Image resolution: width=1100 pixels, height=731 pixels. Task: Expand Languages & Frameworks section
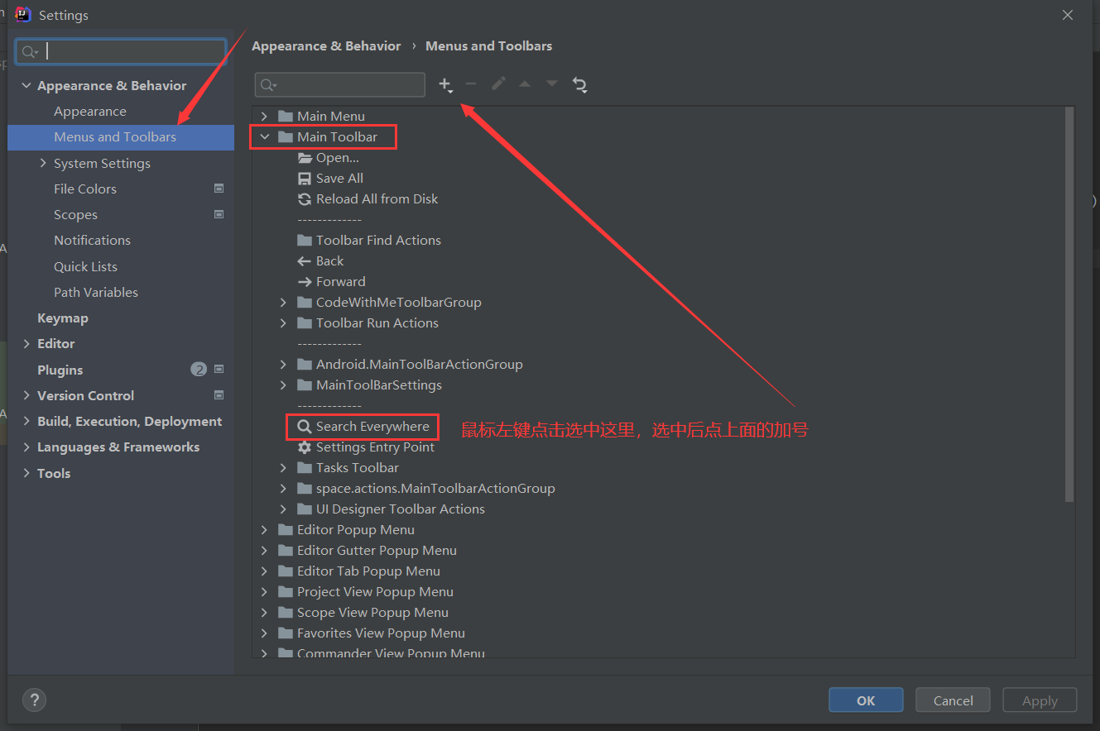pyautogui.click(x=26, y=447)
